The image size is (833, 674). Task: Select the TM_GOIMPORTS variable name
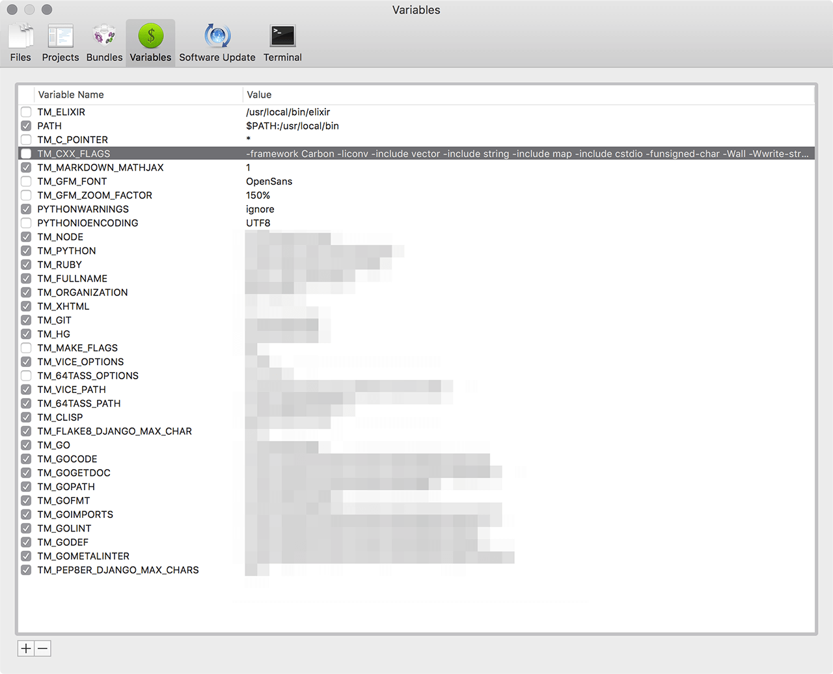tap(75, 515)
